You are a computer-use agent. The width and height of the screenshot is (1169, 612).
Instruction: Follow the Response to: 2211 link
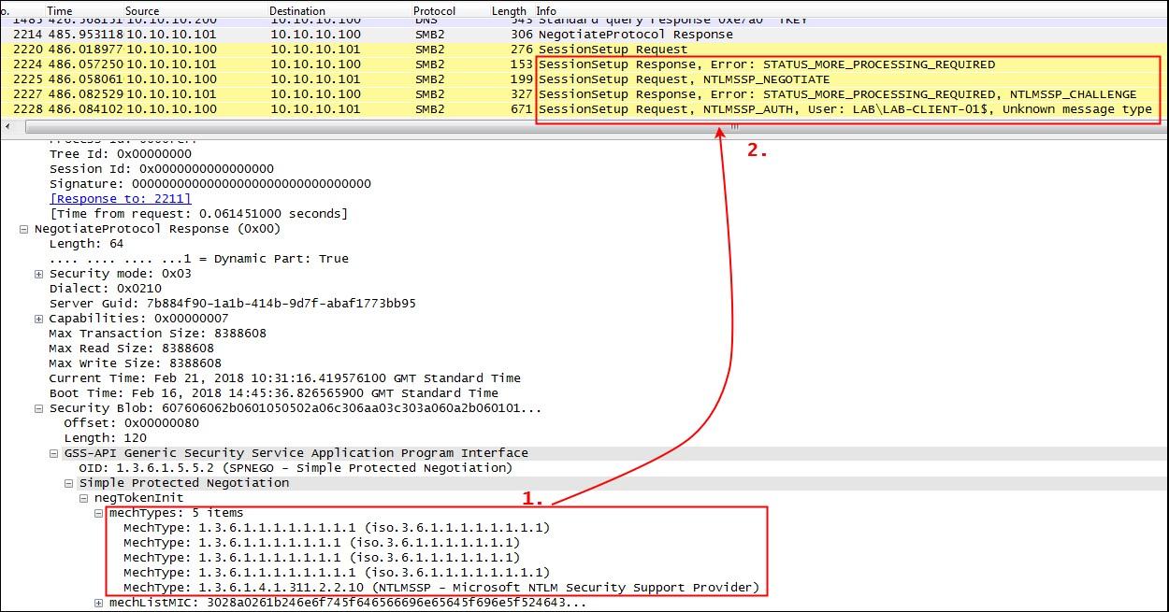click(120, 199)
